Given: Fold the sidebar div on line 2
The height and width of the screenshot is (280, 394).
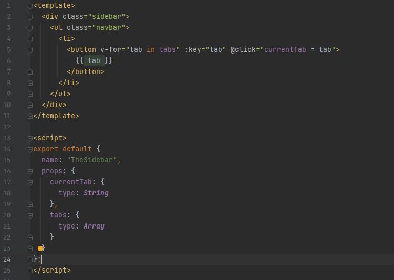Looking at the screenshot, I should coord(30,17).
